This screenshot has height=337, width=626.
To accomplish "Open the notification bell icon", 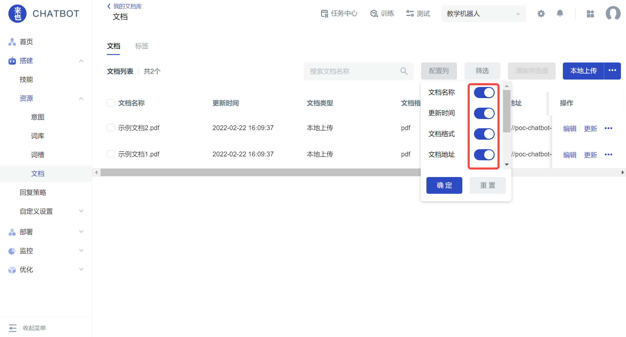I will pos(560,13).
